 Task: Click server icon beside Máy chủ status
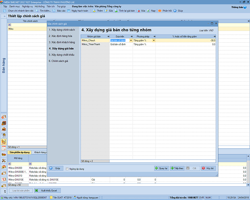point(2,197)
